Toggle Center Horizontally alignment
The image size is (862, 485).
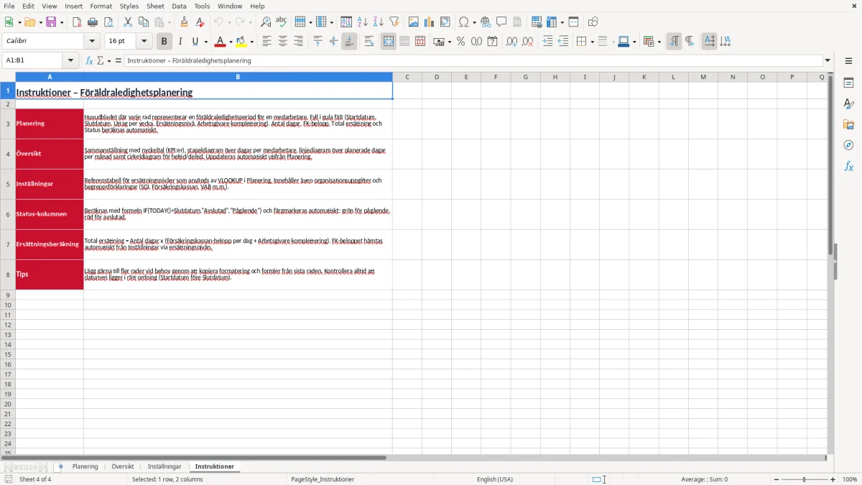[282, 42]
